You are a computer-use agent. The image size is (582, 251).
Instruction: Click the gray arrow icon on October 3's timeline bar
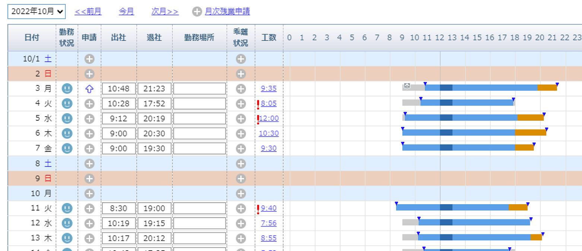click(407, 86)
